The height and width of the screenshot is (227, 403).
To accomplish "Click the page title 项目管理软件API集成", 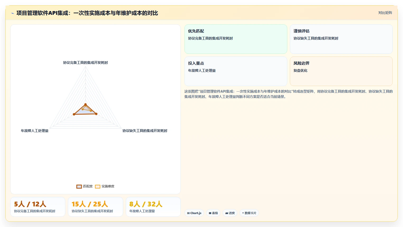I will point(87,13).
